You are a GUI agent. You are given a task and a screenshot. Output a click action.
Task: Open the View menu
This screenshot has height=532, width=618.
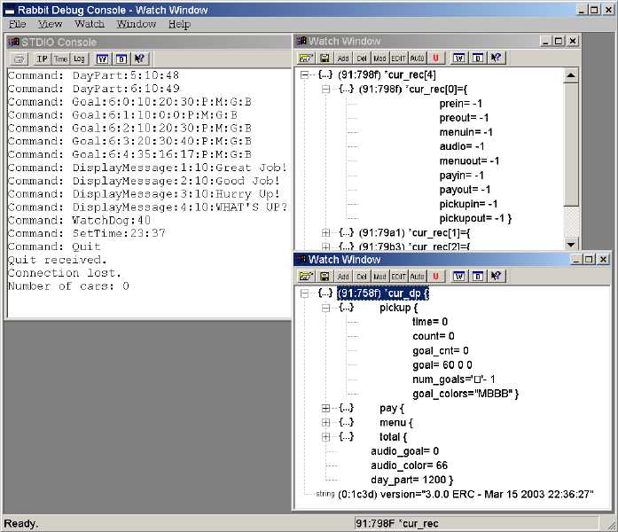[x=50, y=24]
